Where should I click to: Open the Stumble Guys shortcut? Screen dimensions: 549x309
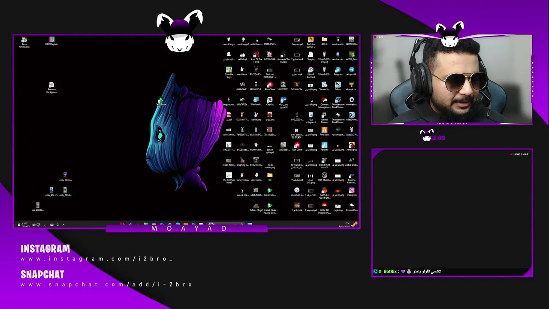click(x=229, y=73)
